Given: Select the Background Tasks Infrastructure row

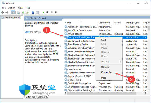Looking at the screenshot, I should (x=106, y=41).
